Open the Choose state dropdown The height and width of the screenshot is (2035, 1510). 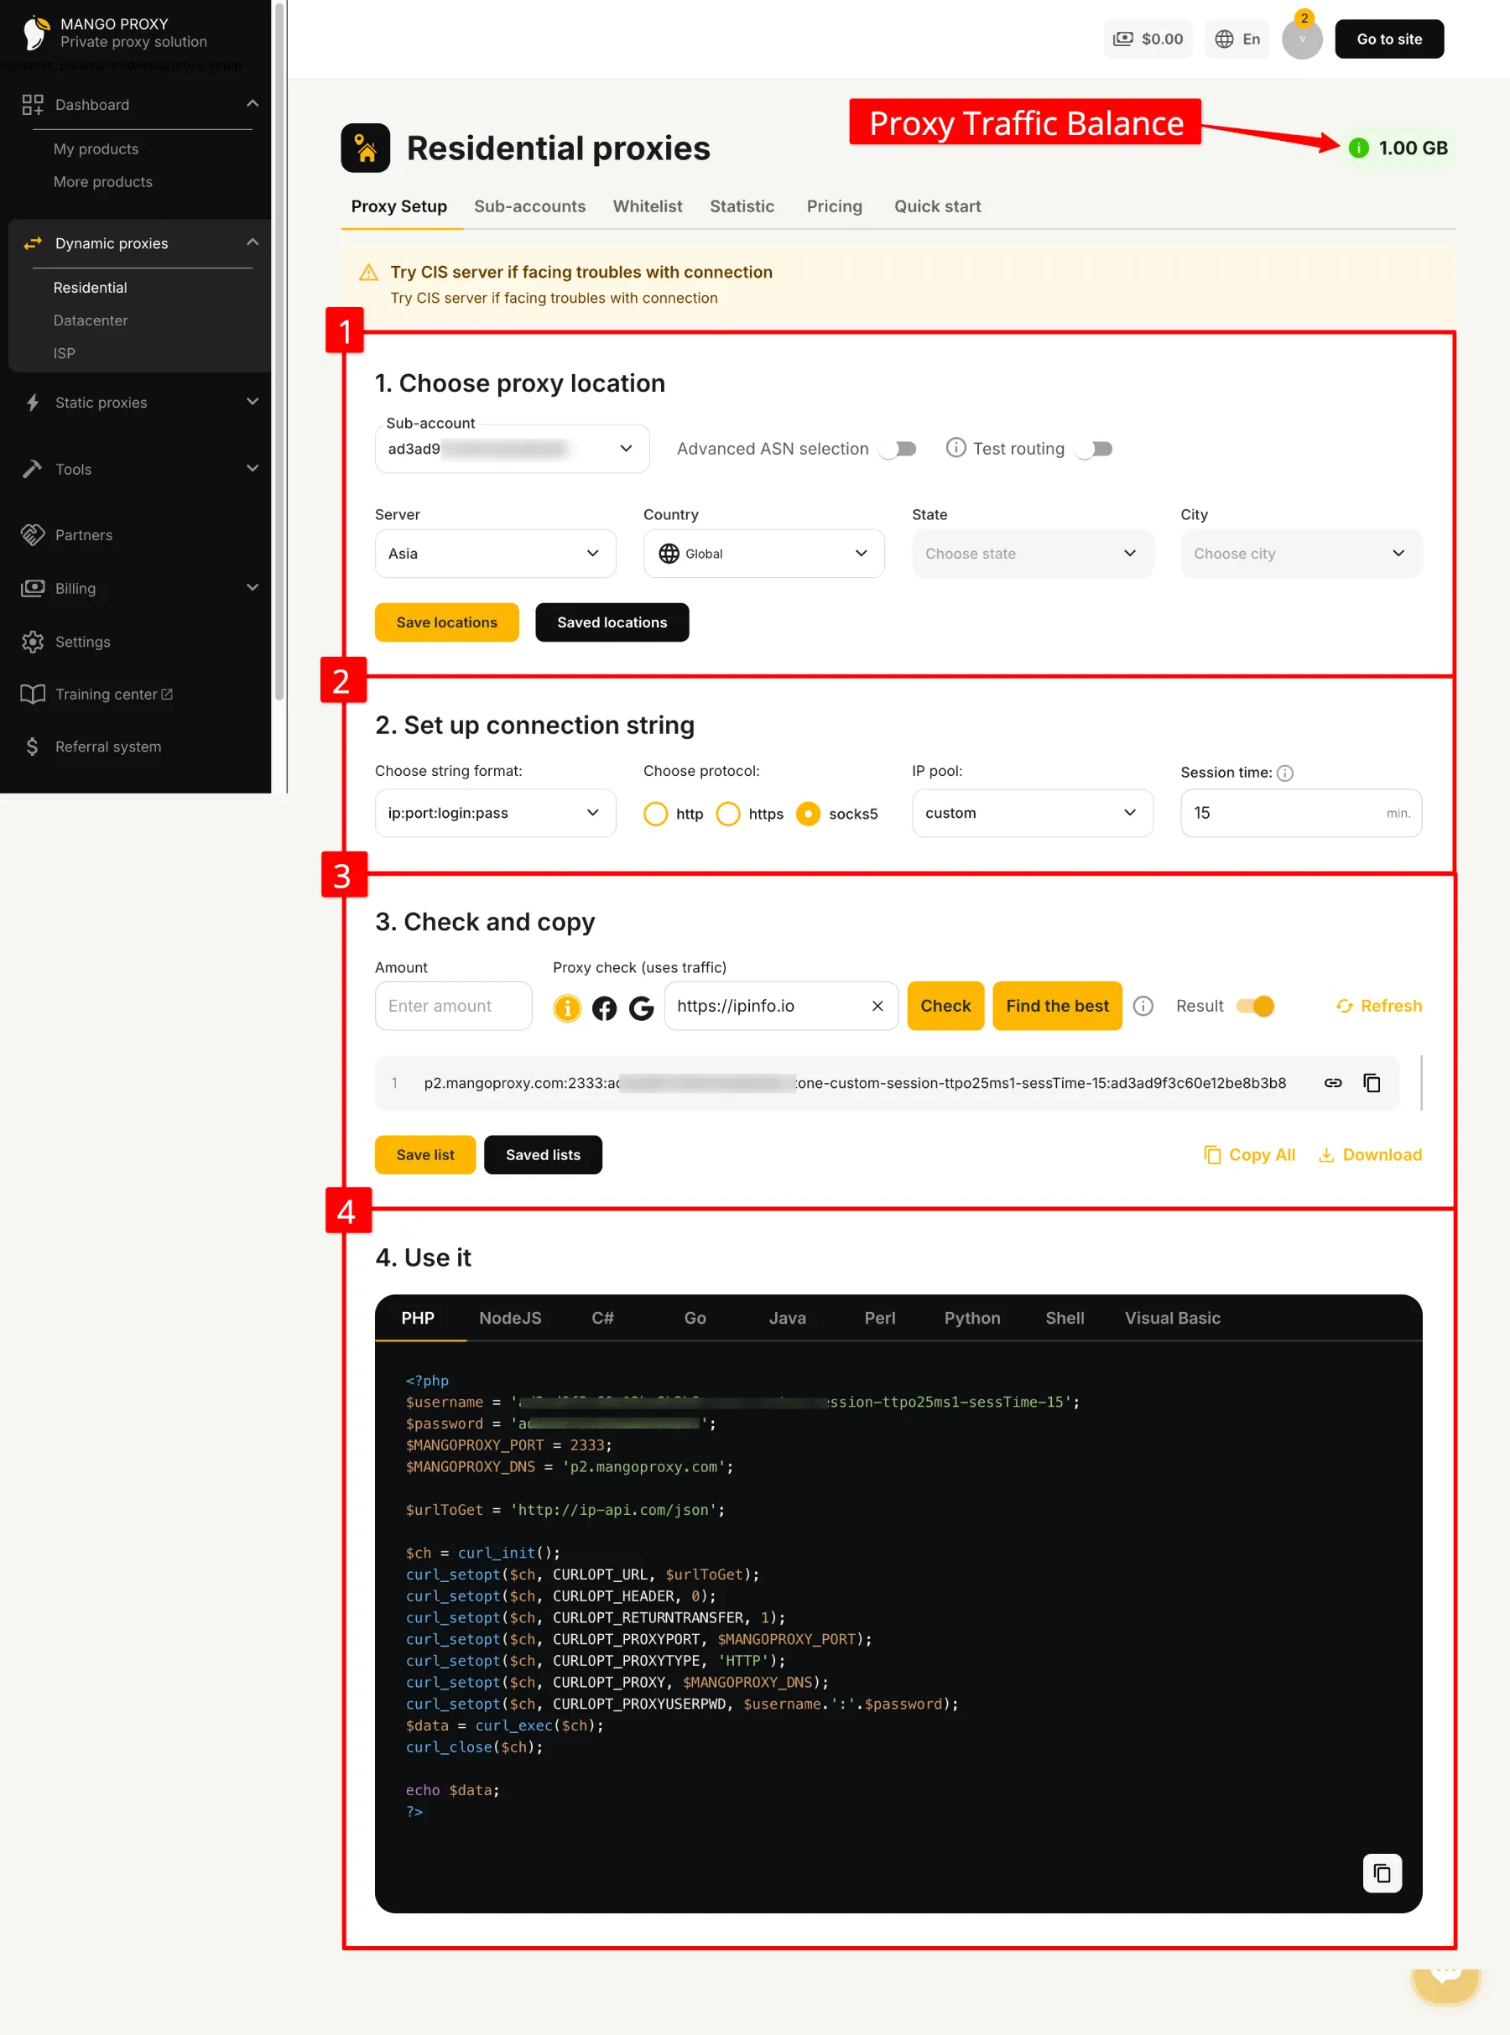1033,554
